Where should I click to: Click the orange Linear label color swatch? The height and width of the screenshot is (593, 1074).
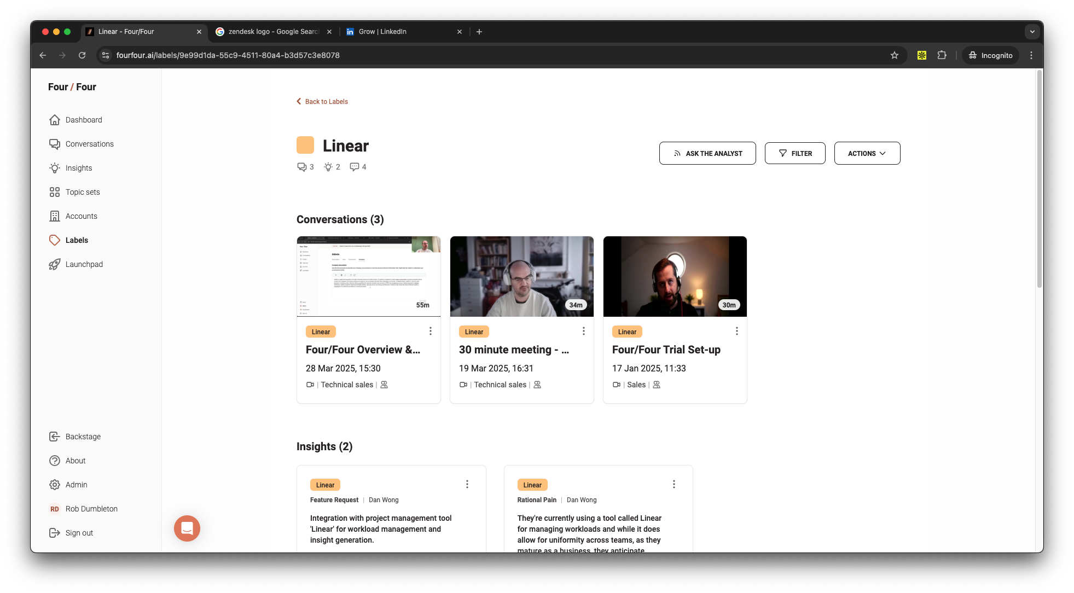click(305, 146)
